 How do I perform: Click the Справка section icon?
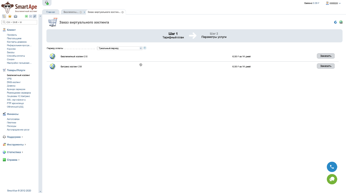(4, 160)
